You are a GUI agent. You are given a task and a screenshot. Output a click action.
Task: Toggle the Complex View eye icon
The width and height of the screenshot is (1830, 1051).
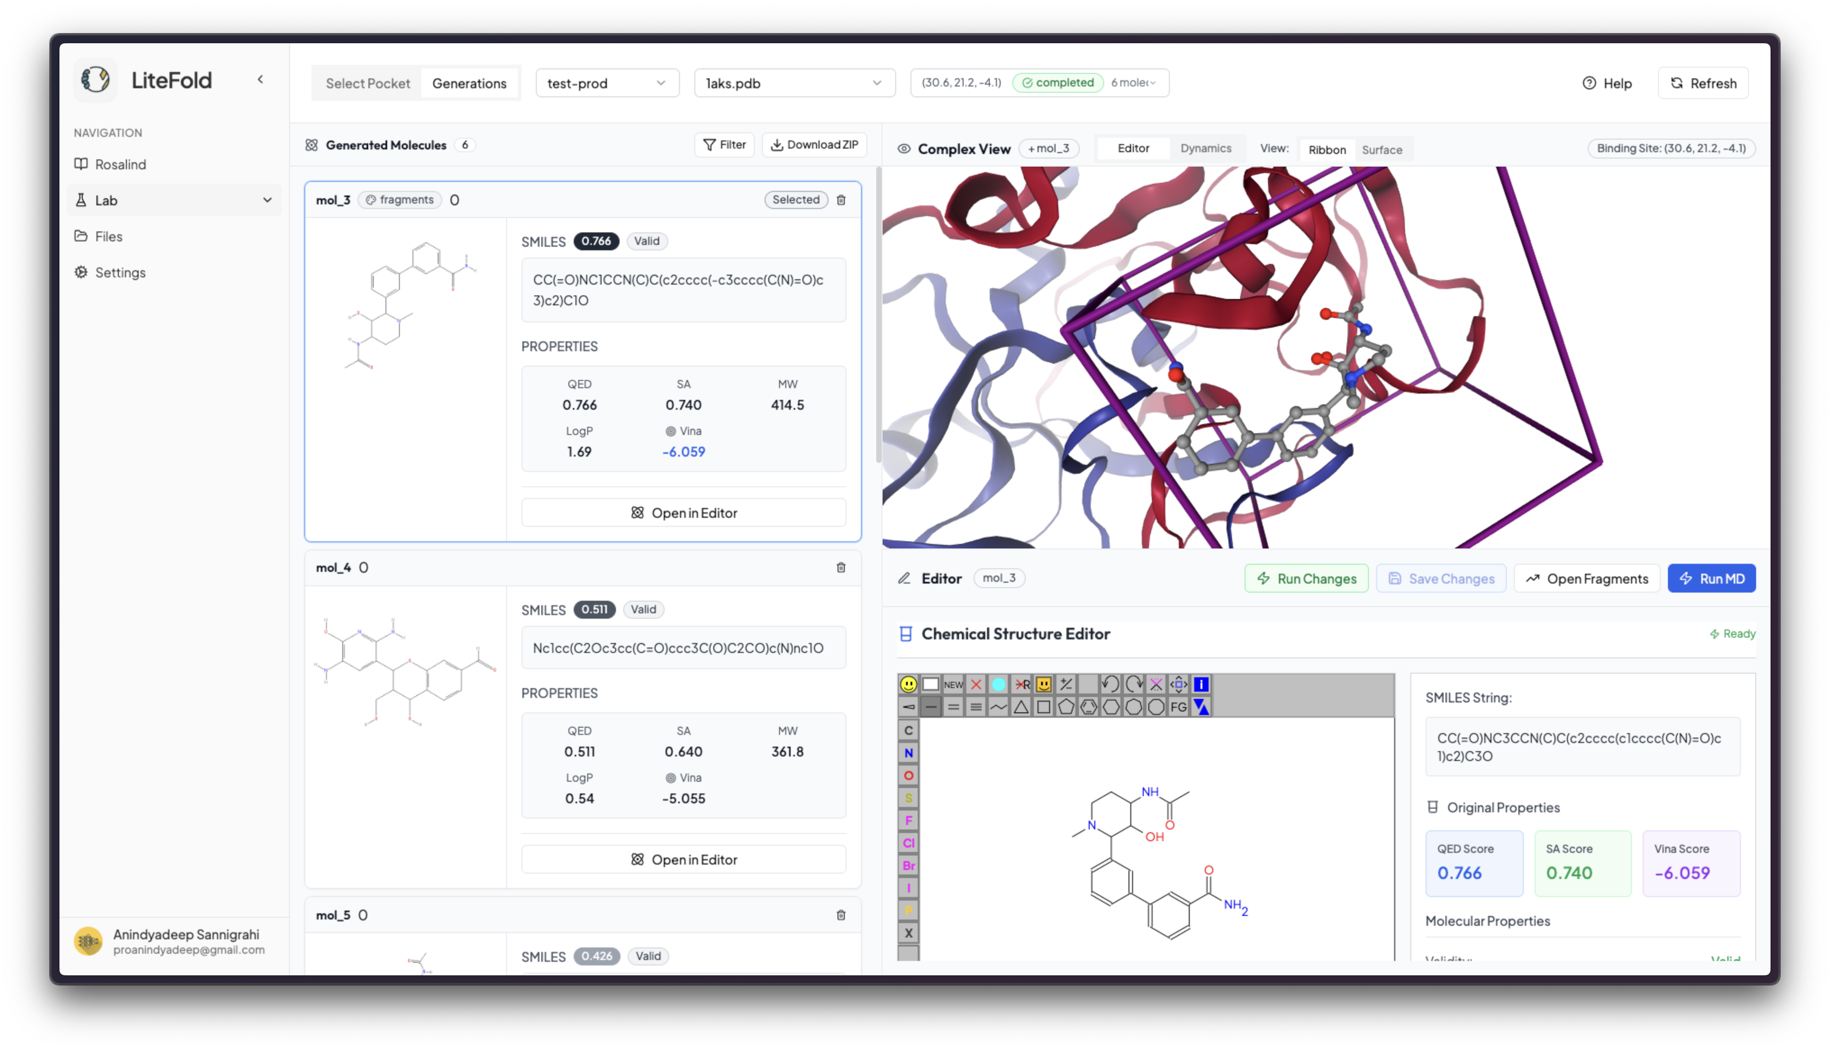pyautogui.click(x=904, y=149)
